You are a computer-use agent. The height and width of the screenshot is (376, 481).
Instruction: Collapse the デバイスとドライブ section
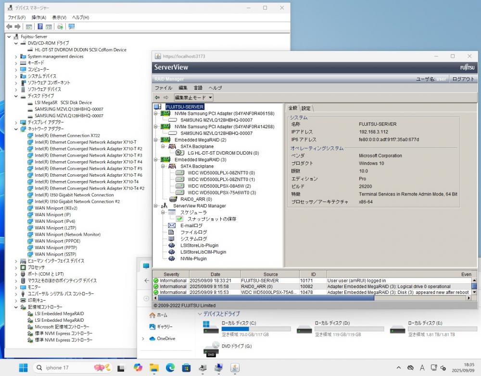tap(200, 314)
